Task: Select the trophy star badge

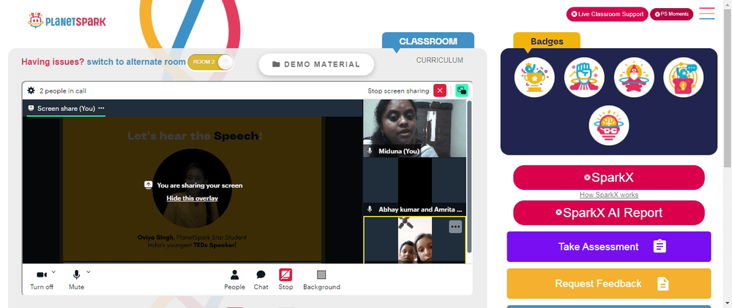Action: tap(534, 77)
